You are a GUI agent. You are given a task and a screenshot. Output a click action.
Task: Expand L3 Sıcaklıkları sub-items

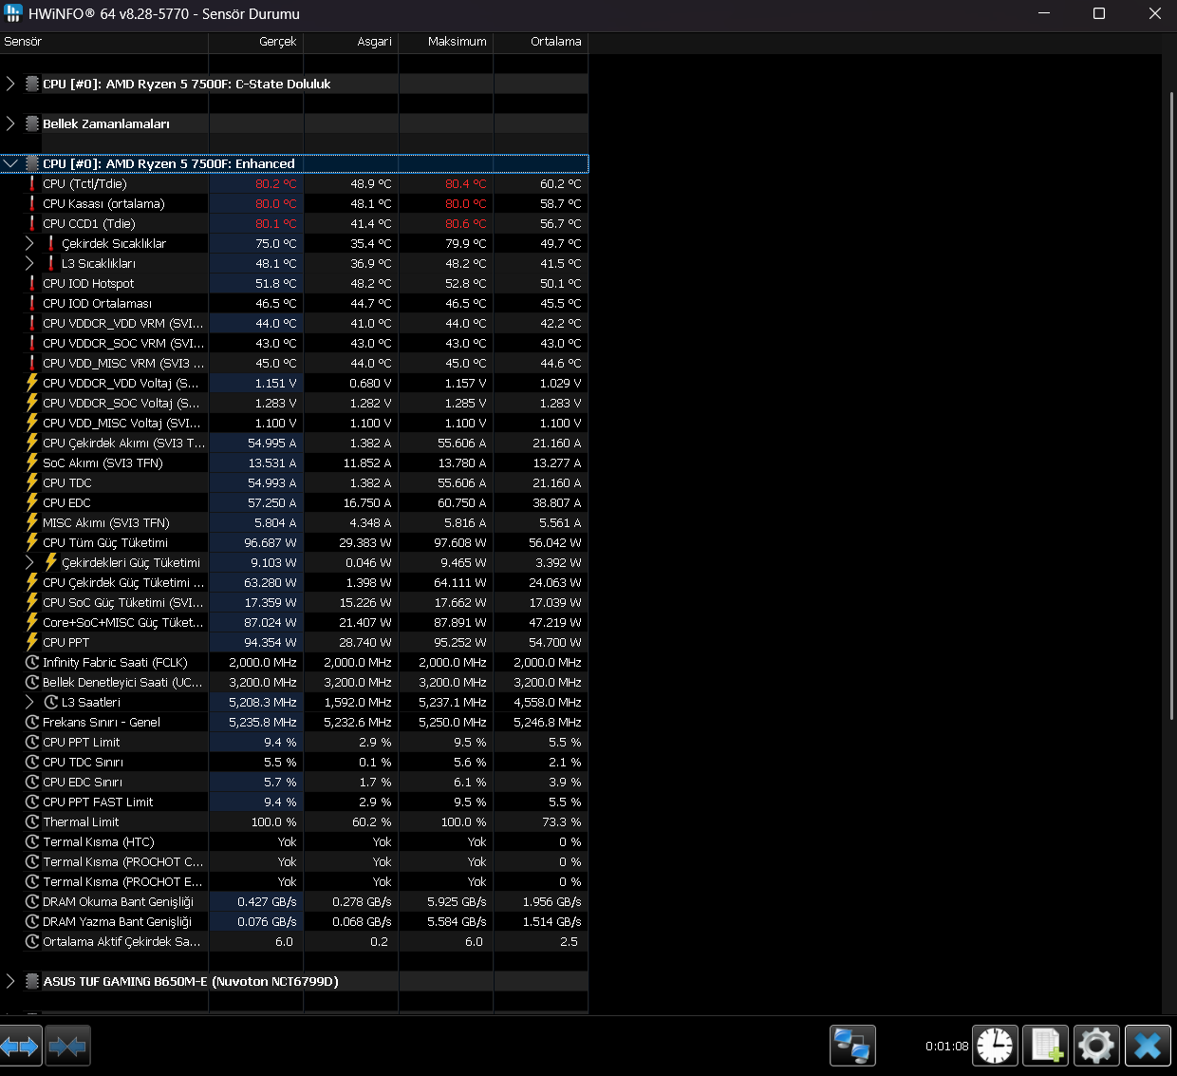click(29, 264)
